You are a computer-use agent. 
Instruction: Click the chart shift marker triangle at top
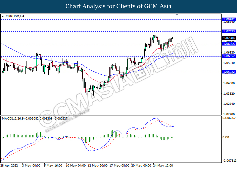coord(177,15)
